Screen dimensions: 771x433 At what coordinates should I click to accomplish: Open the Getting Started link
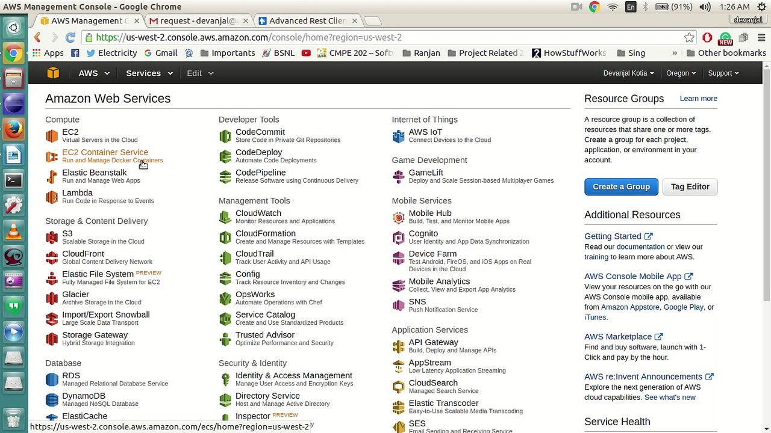[618, 236]
